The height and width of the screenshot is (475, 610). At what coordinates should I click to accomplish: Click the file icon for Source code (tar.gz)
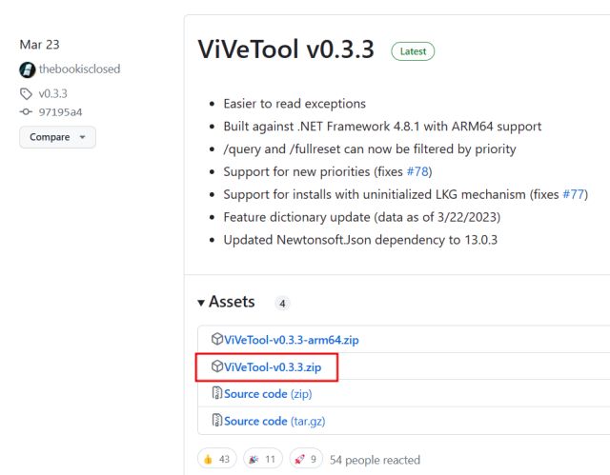pyautogui.click(x=217, y=421)
